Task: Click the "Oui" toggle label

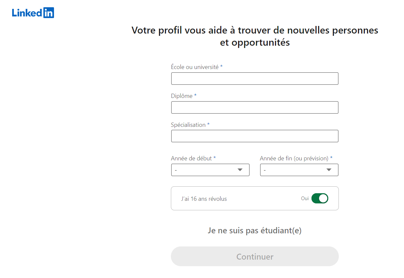Action: pyautogui.click(x=305, y=198)
